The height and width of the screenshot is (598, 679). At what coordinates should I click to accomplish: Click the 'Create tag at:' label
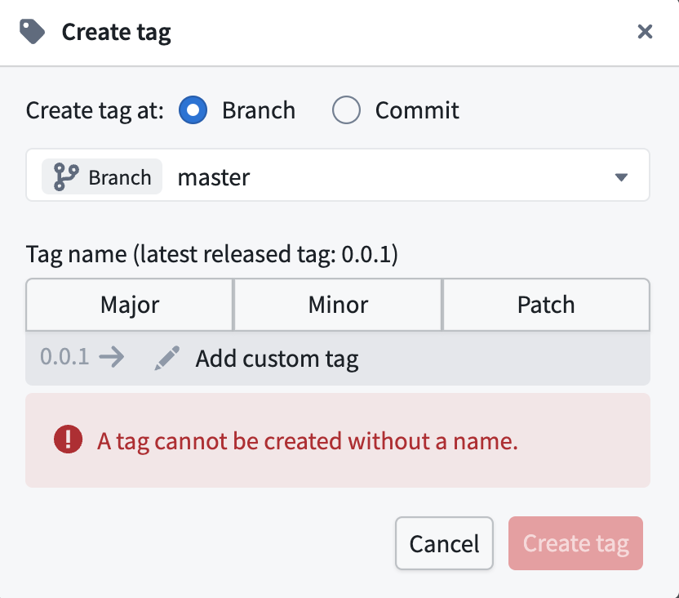[x=95, y=110]
